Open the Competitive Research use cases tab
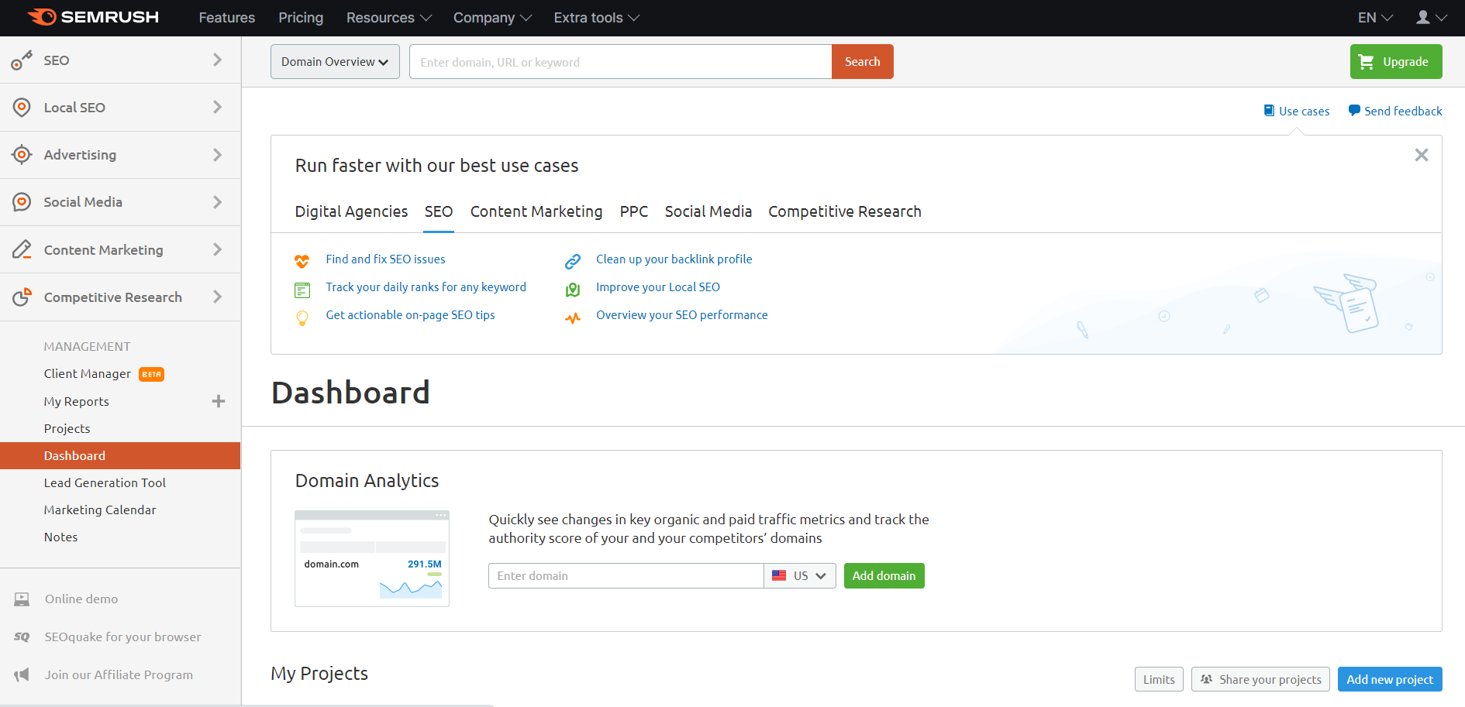 point(845,211)
